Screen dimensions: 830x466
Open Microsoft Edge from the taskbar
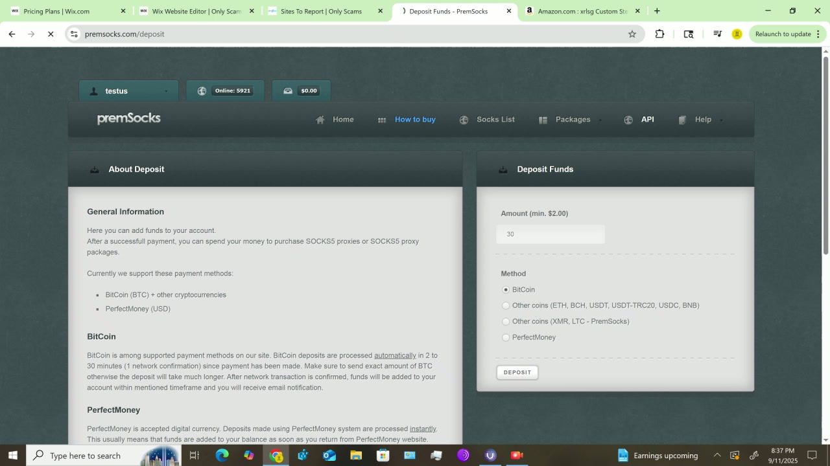[x=222, y=455]
